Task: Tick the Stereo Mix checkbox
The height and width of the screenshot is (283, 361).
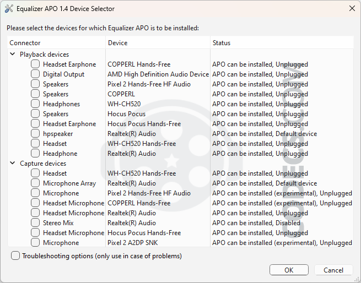Action: (x=35, y=222)
